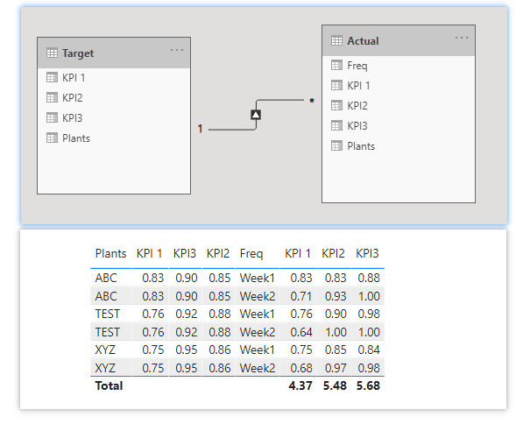The image size is (516, 424).
Task: Select the XYZ cell in the Week2 row
Action: tap(105, 368)
